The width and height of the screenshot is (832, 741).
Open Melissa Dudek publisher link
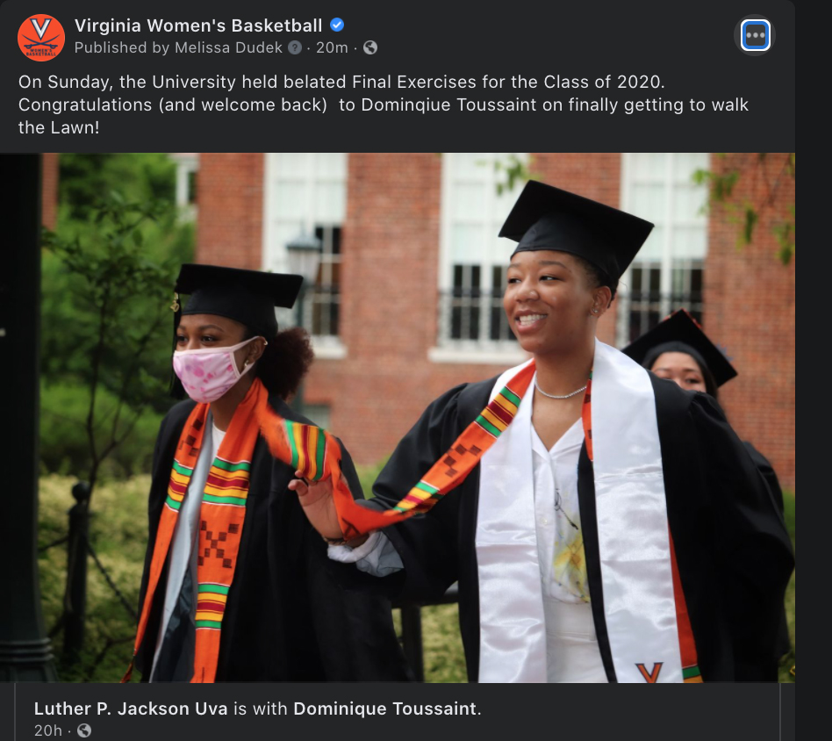[x=229, y=47]
